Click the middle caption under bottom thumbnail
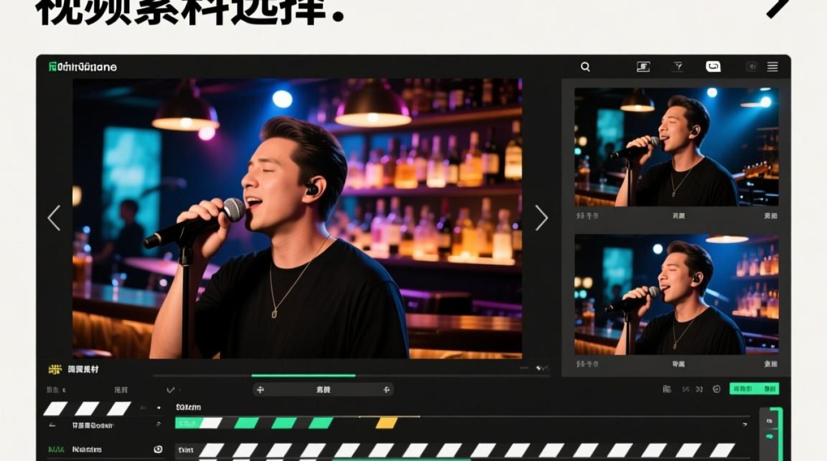Screen dimensions: 827x461 (x=678, y=364)
